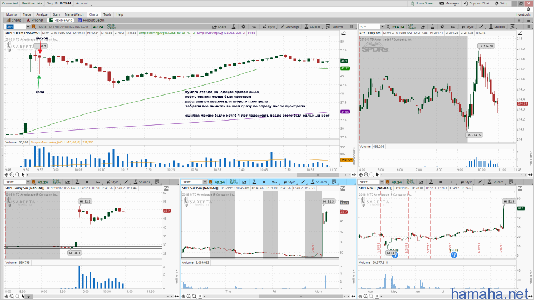This screenshot has height=300, width=534.
Task: Open Support/Chat headset
Action: 477,3
